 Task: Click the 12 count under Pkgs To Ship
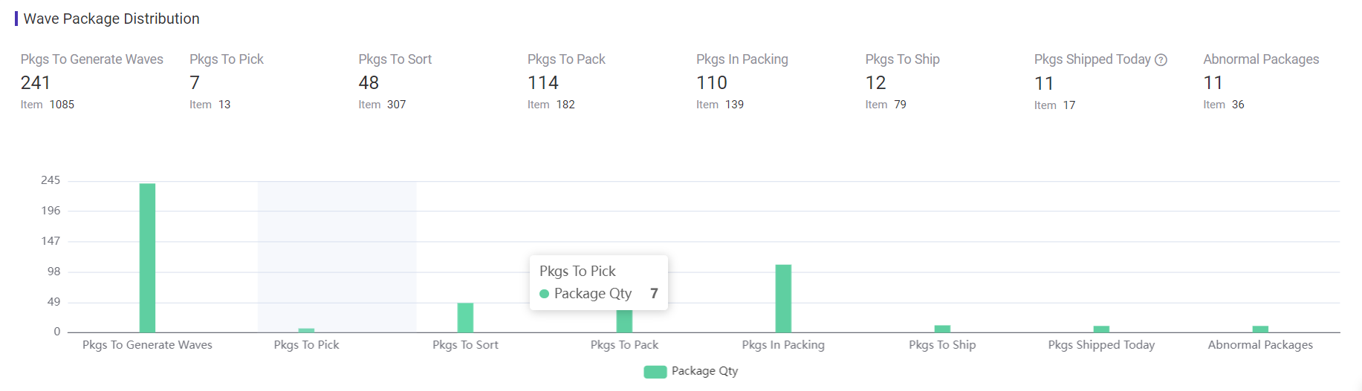(x=875, y=82)
